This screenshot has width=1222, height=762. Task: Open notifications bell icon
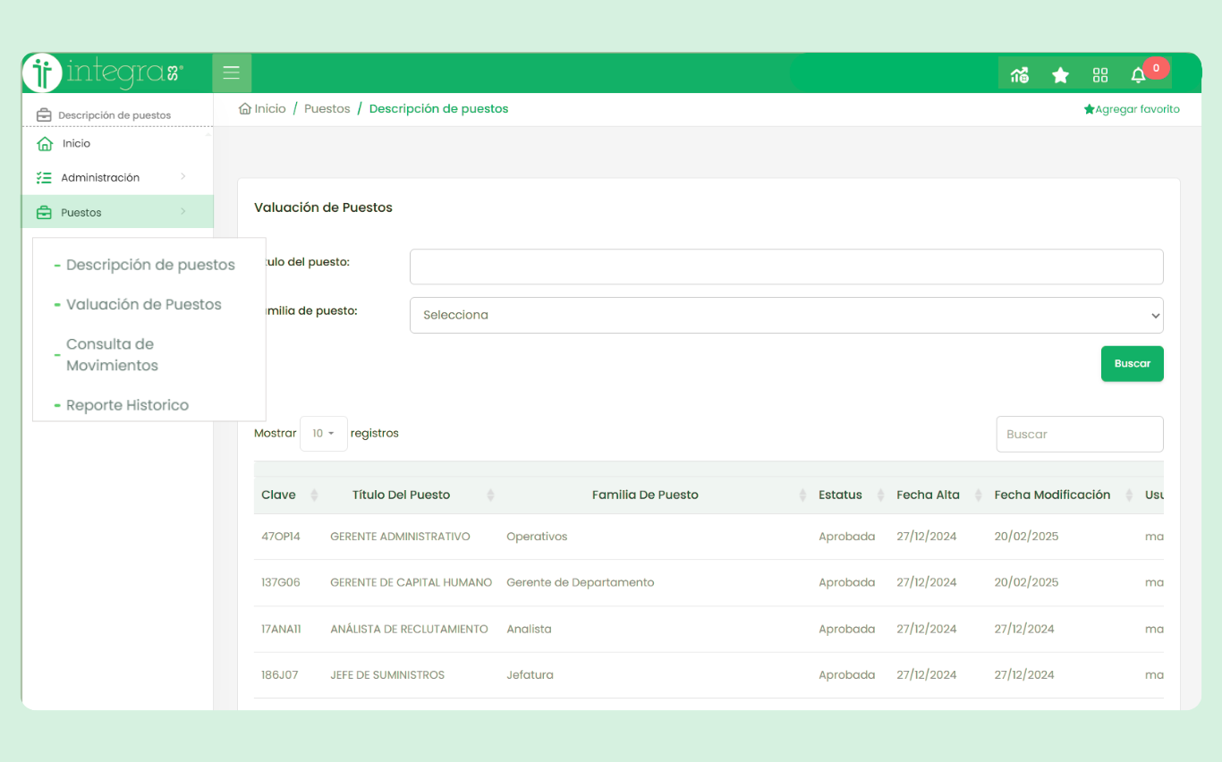(x=1138, y=75)
